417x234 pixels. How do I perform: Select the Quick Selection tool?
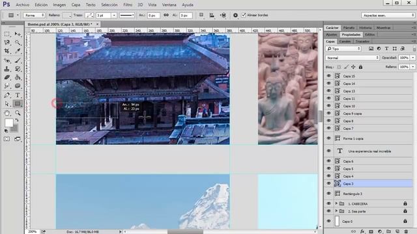(x=18, y=42)
